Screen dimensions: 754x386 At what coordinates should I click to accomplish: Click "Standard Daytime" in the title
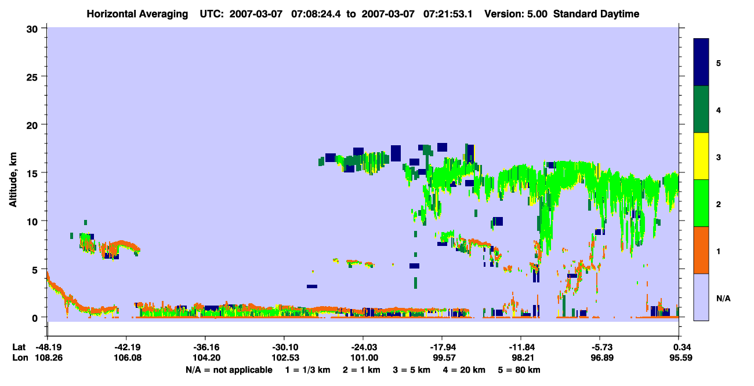pyautogui.click(x=596, y=14)
